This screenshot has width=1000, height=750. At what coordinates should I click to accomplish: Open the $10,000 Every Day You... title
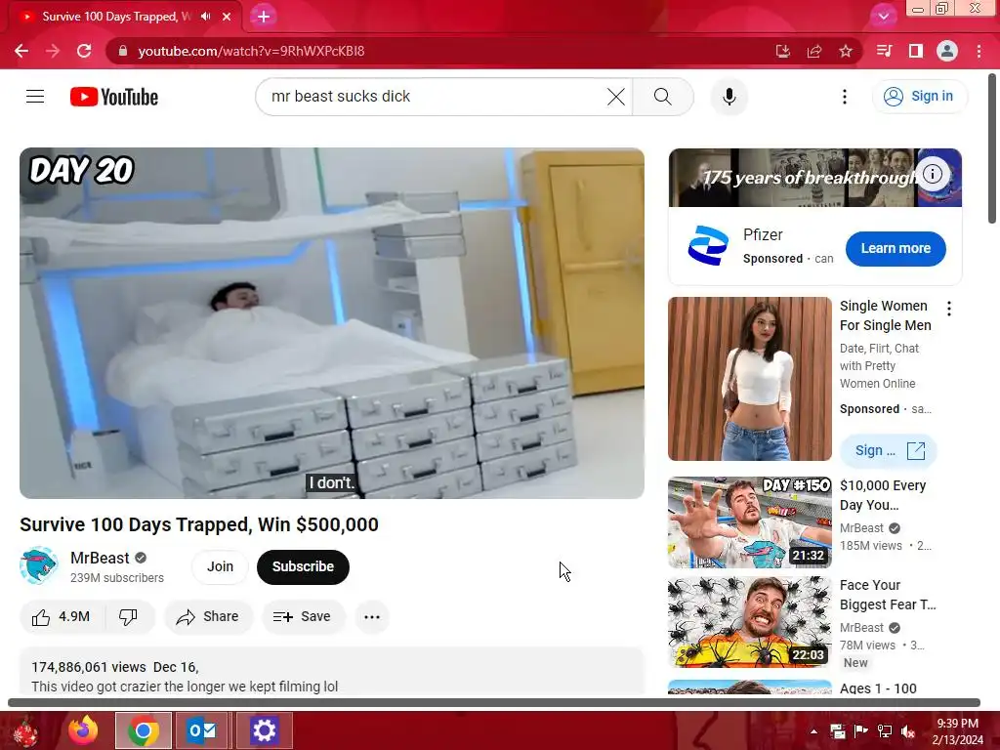coord(883,495)
